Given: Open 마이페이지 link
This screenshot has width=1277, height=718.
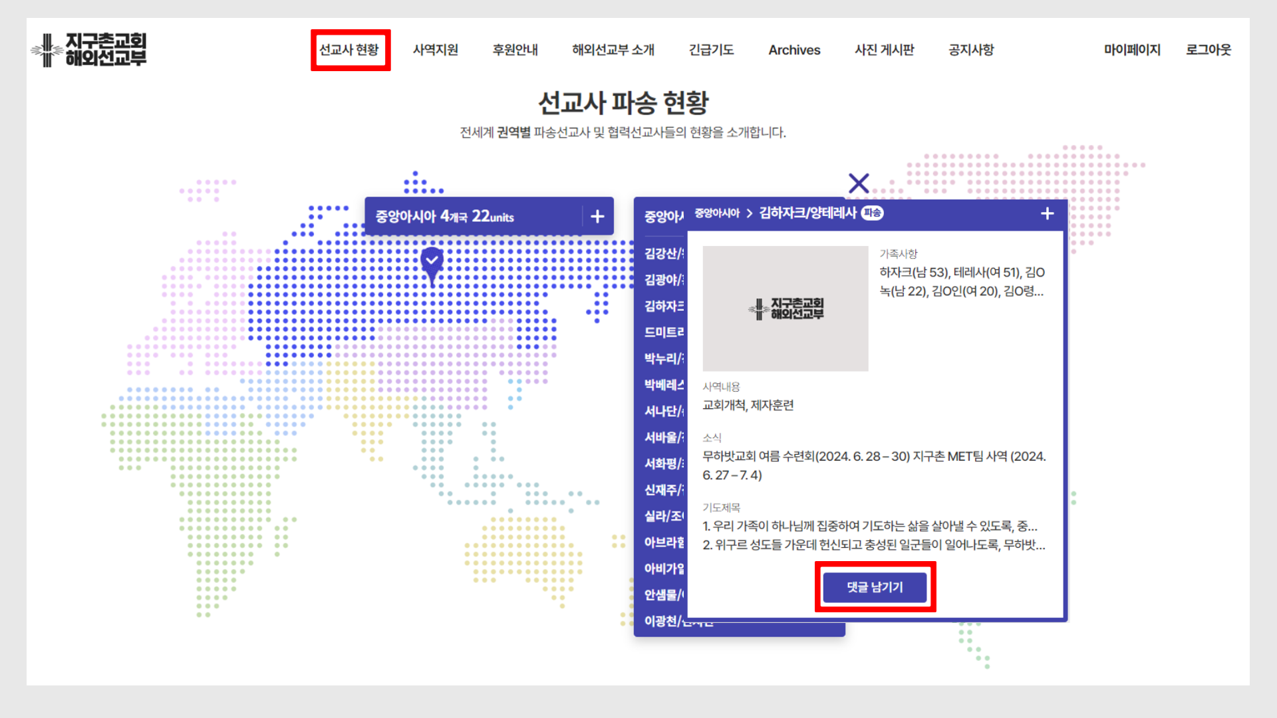Looking at the screenshot, I should tap(1132, 50).
